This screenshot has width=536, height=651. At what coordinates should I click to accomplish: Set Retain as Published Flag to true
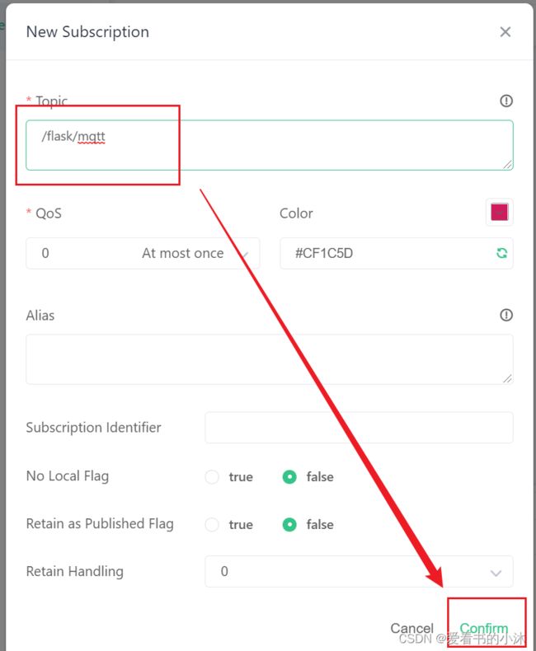pyautogui.click(x=212, y=524)
